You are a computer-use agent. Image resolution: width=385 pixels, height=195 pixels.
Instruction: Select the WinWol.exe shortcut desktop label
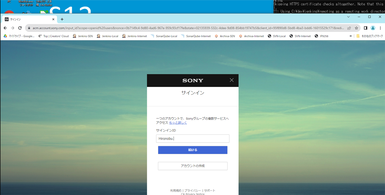(x=26, y=3)
